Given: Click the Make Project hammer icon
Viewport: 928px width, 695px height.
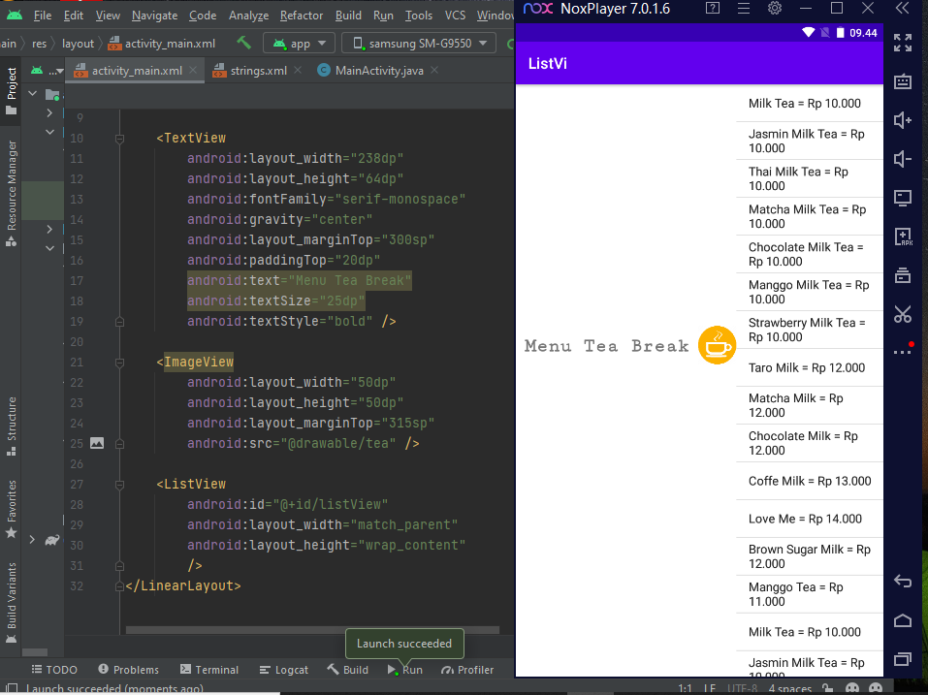Looking at the screenshot, I should pyautogui.click(x=243, y=43).
